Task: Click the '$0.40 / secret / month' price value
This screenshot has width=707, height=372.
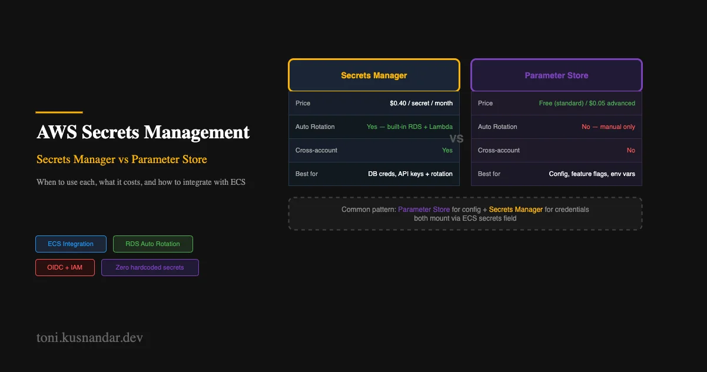Action: pyautogui.click(x=421, y=103)
